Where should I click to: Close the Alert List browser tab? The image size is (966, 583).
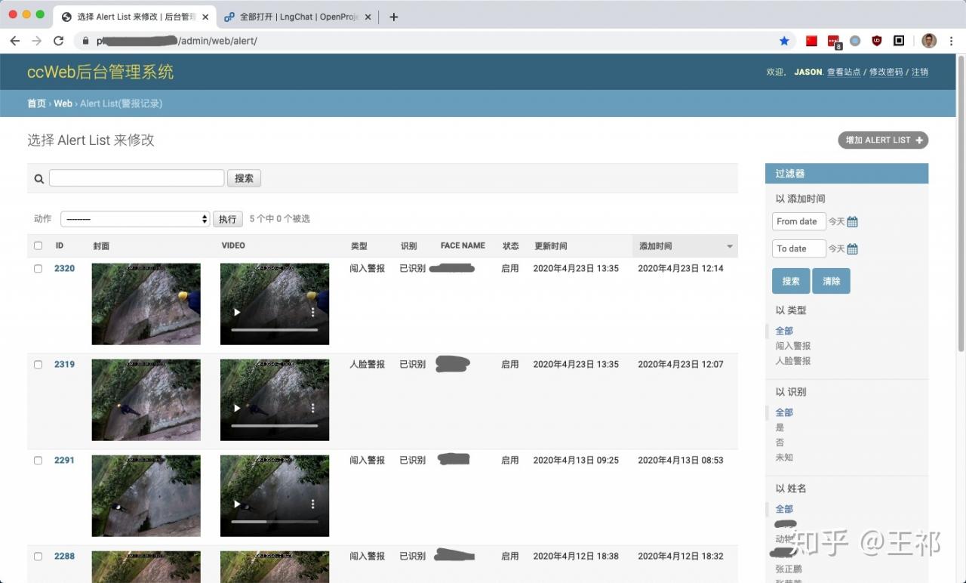[205, 17]
